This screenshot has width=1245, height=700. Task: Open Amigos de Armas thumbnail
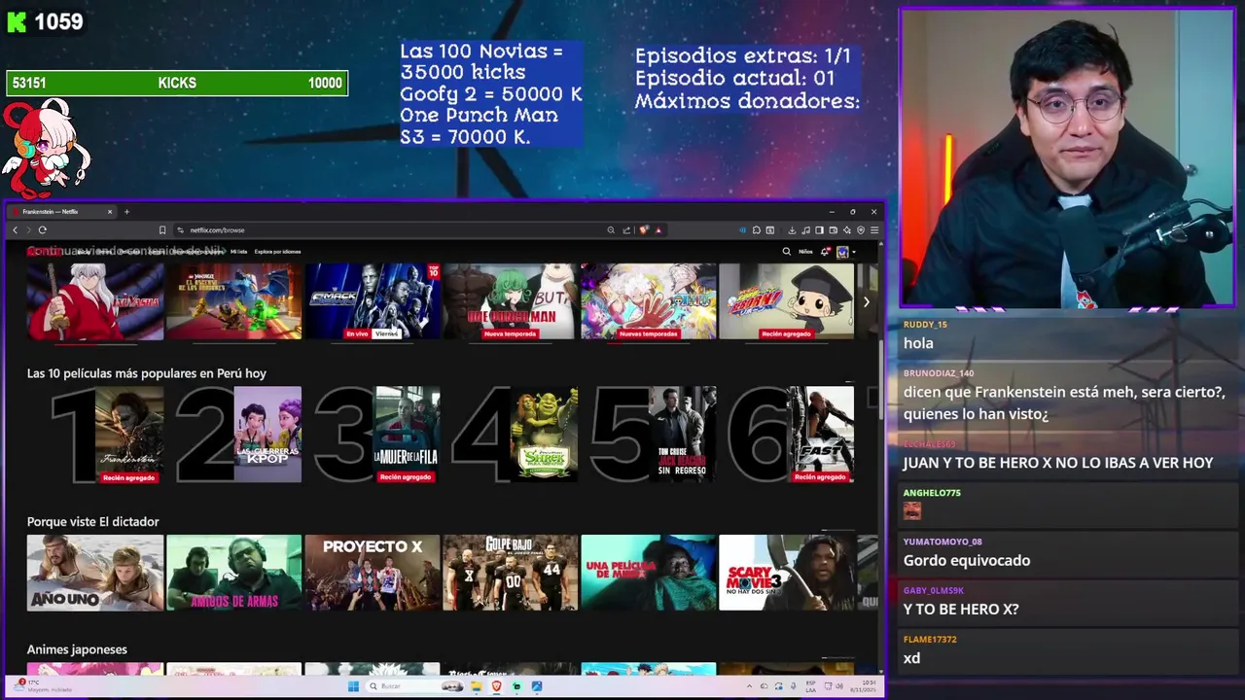233,573
